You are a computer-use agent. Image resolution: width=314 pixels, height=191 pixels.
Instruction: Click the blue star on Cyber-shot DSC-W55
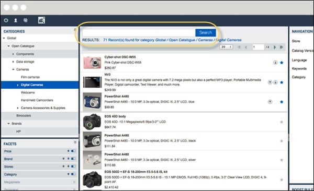point(282,63)
